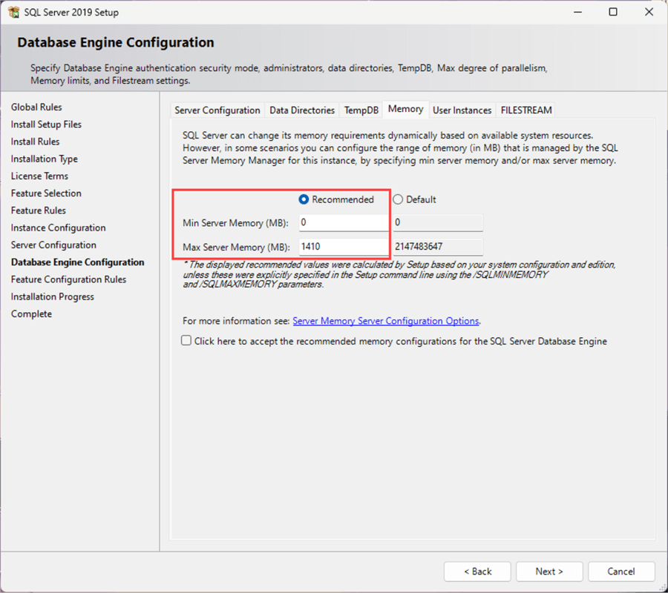Check accept recommended memory configurations checkbox
Image resolution: width=668 pixels, height=593 pixels.
186,340
